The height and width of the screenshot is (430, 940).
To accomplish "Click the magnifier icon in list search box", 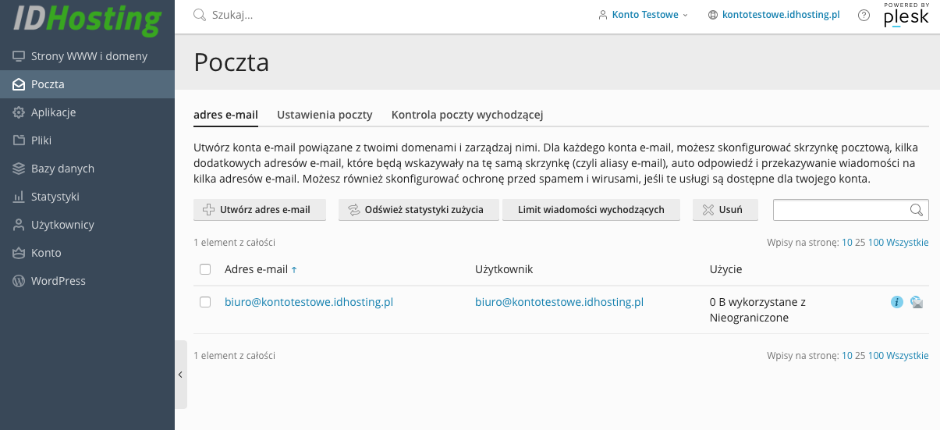I will [x=917, y=210].
